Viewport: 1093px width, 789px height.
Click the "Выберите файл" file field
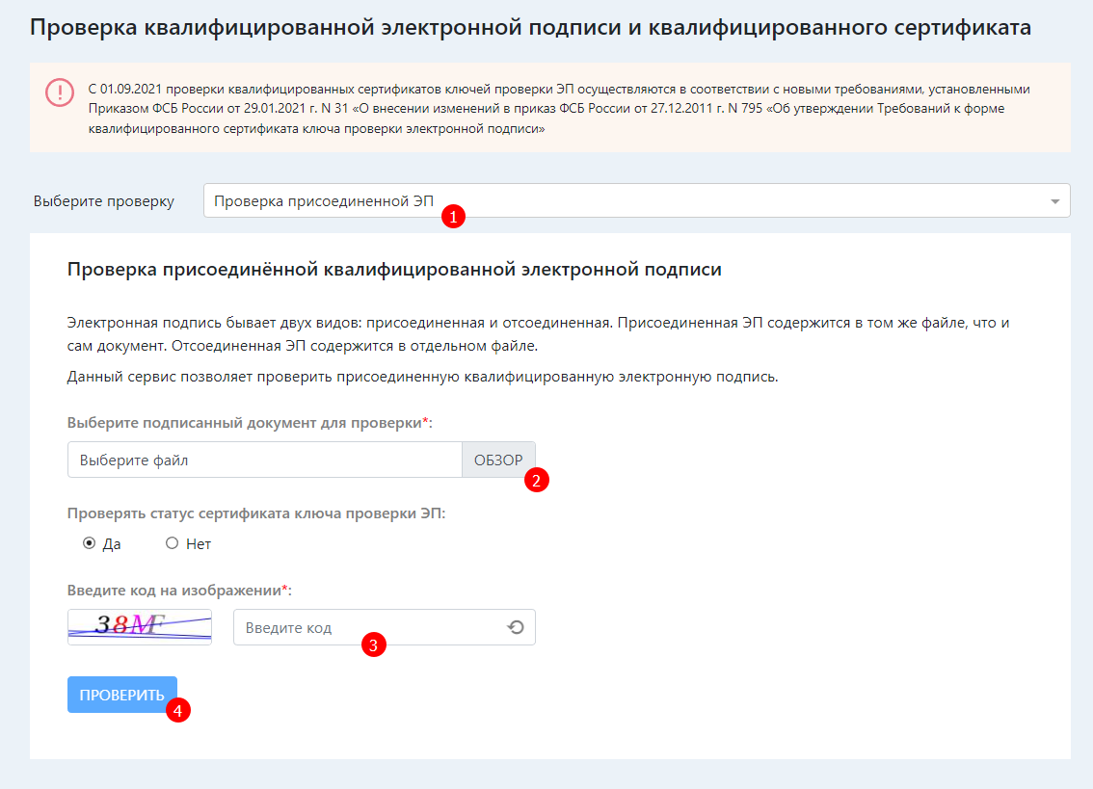[x=265, y=460]
